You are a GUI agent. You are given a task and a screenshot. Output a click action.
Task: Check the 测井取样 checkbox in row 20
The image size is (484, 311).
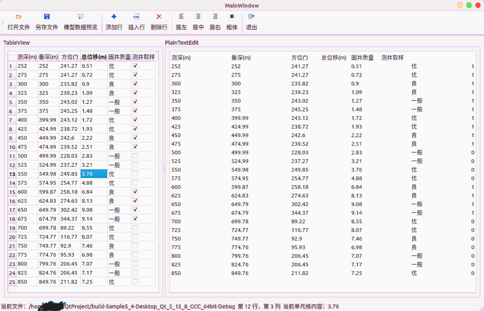pyautogui.click(x=135, y=236)
